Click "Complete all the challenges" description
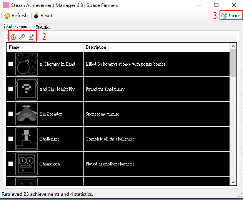Screen dimensions: 243x200 (x=110, y=139)
